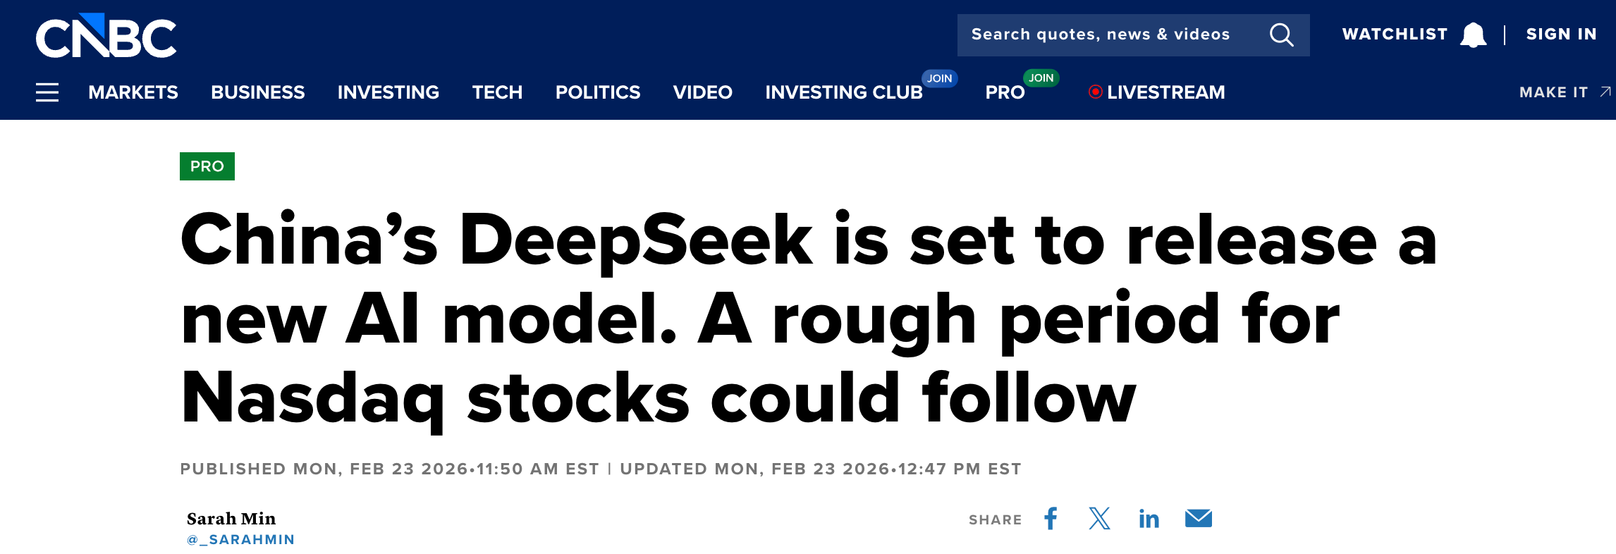The image size is (1616, 554).
Task: Email the article via the envelope icon
Action: 1199,519
